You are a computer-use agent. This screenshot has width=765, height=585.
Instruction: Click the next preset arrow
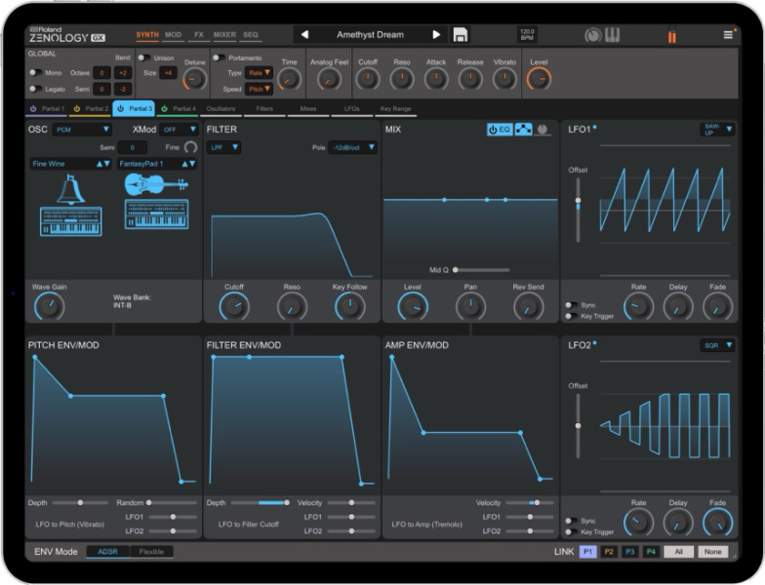436,35
